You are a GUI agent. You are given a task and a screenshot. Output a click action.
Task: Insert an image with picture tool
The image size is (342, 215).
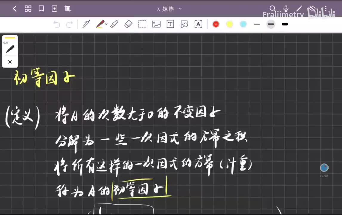point(156,24)
